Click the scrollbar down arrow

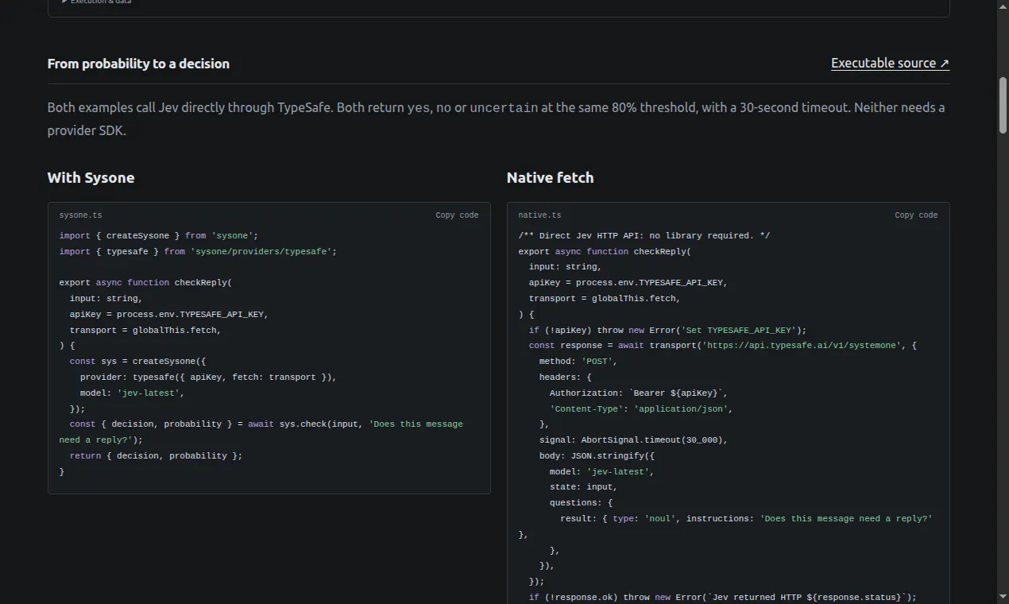click(x=1003, y=597)
